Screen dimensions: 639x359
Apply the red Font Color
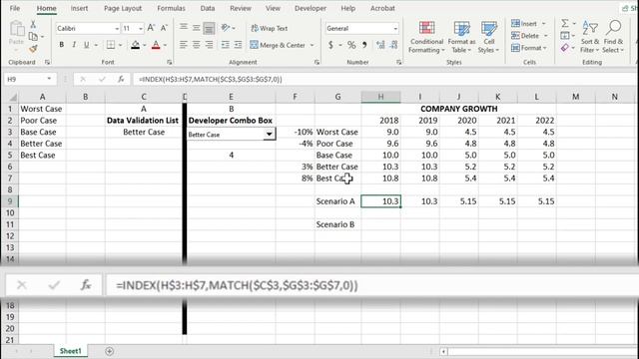pos(156,45)
